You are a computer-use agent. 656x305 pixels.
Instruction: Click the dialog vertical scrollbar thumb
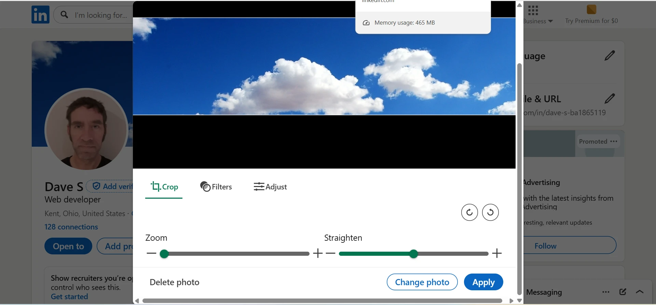click(519, 179)
